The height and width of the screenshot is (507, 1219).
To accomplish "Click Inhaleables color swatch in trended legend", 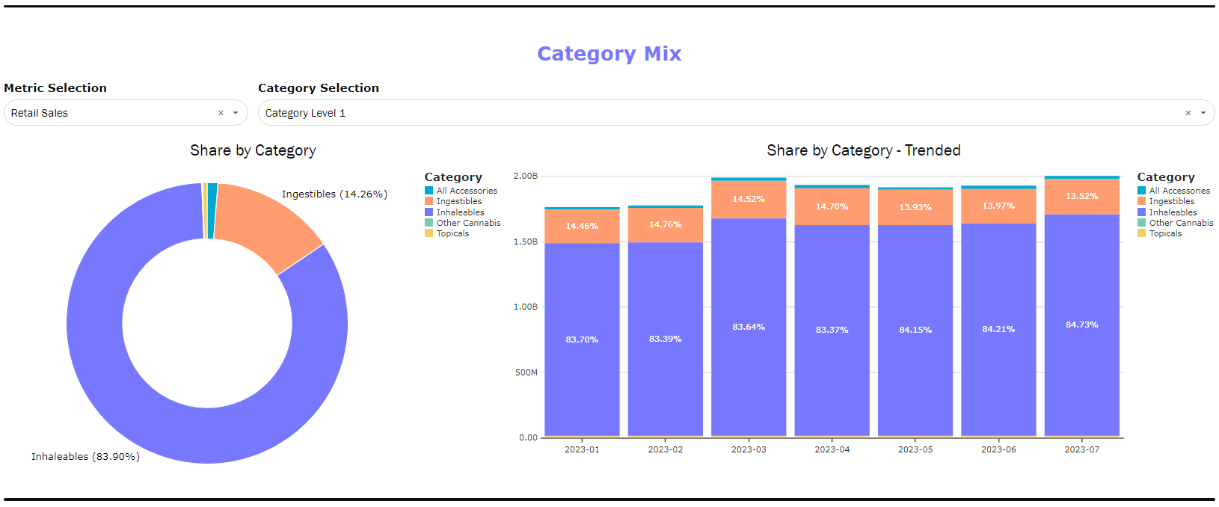I will tap(1141, 212).
